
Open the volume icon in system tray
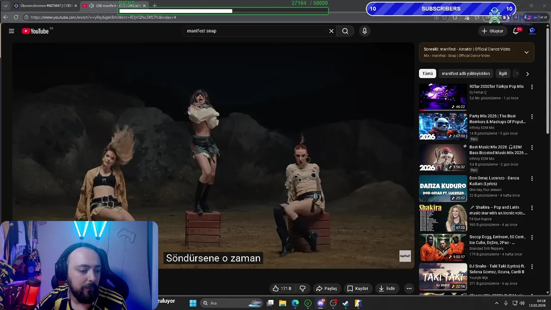pos(522,303)
